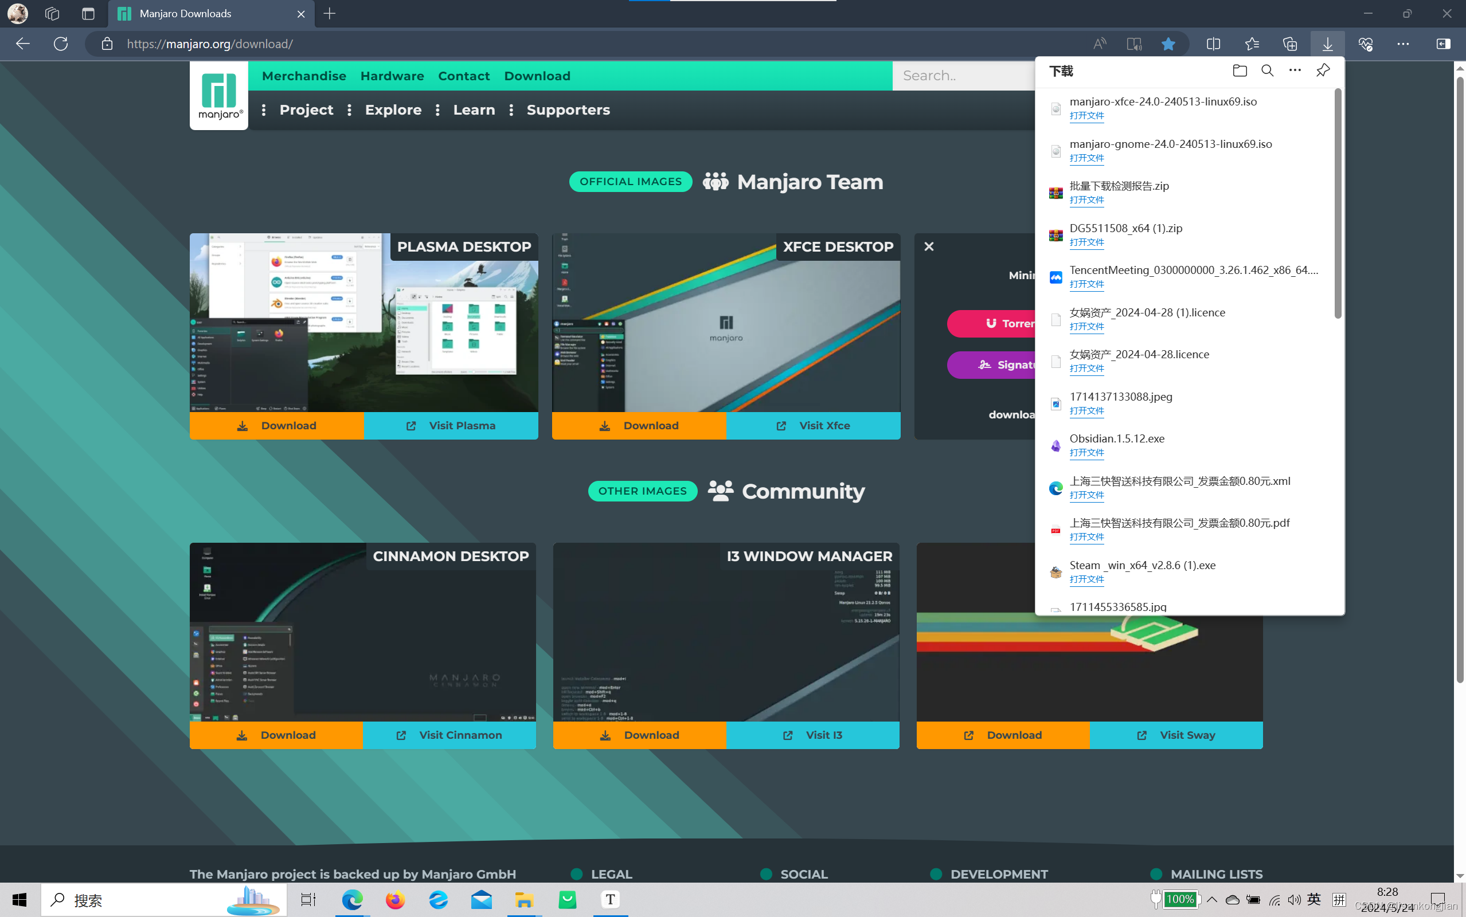Select the Manjaro Downloads browser tab
Image resolution: width=1466 pixels, height=917 pixels.
[x=185, y=13]
